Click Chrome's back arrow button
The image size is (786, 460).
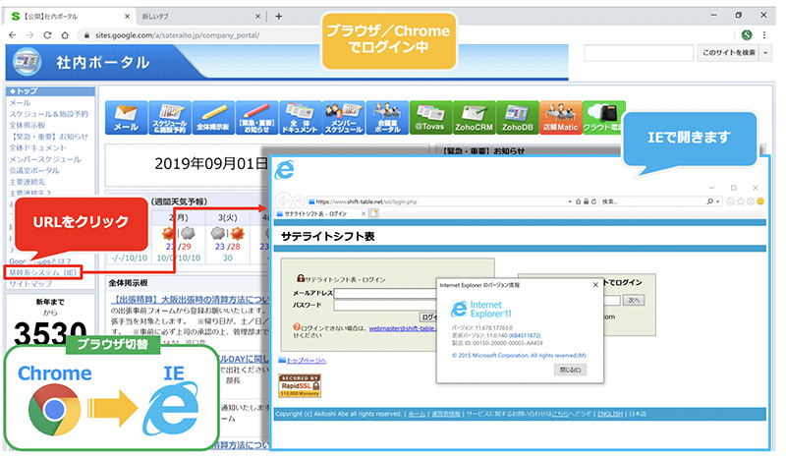click(x=13, y=35)
